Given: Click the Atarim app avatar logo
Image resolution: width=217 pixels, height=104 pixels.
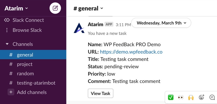Looking at the screenshot, I should tap(79, 28).
